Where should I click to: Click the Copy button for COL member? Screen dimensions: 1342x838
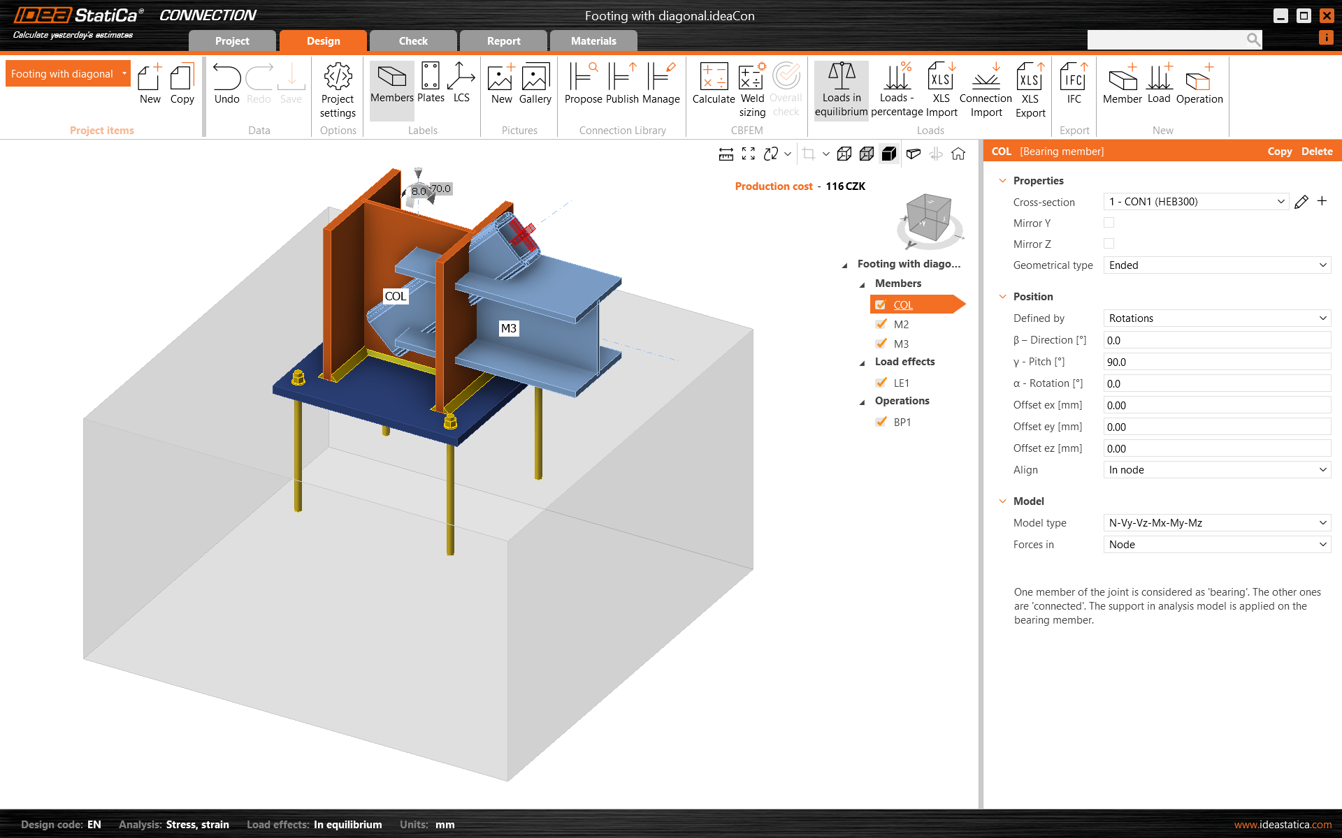point(1280,151)
